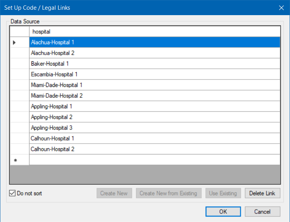
Task: Click the Calhoun-Hospital 2 row
Action: click(x=154, y=149)
